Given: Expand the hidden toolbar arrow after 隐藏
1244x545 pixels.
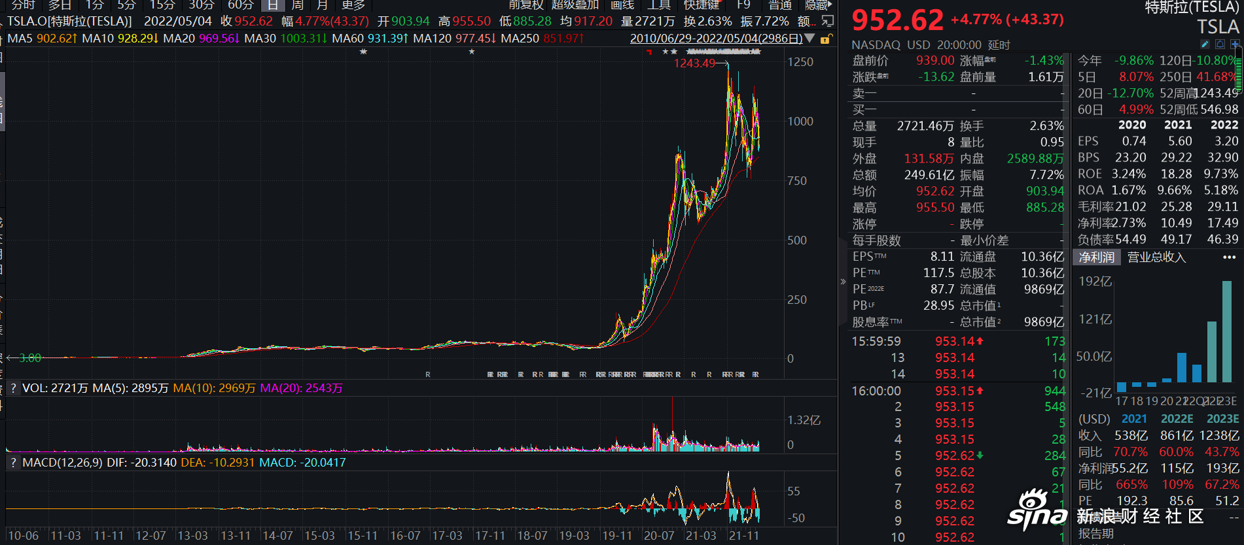Looking at the screenshot, I should (830, 5).
